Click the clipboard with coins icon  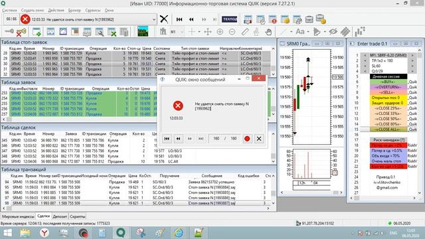click(321, 19)
